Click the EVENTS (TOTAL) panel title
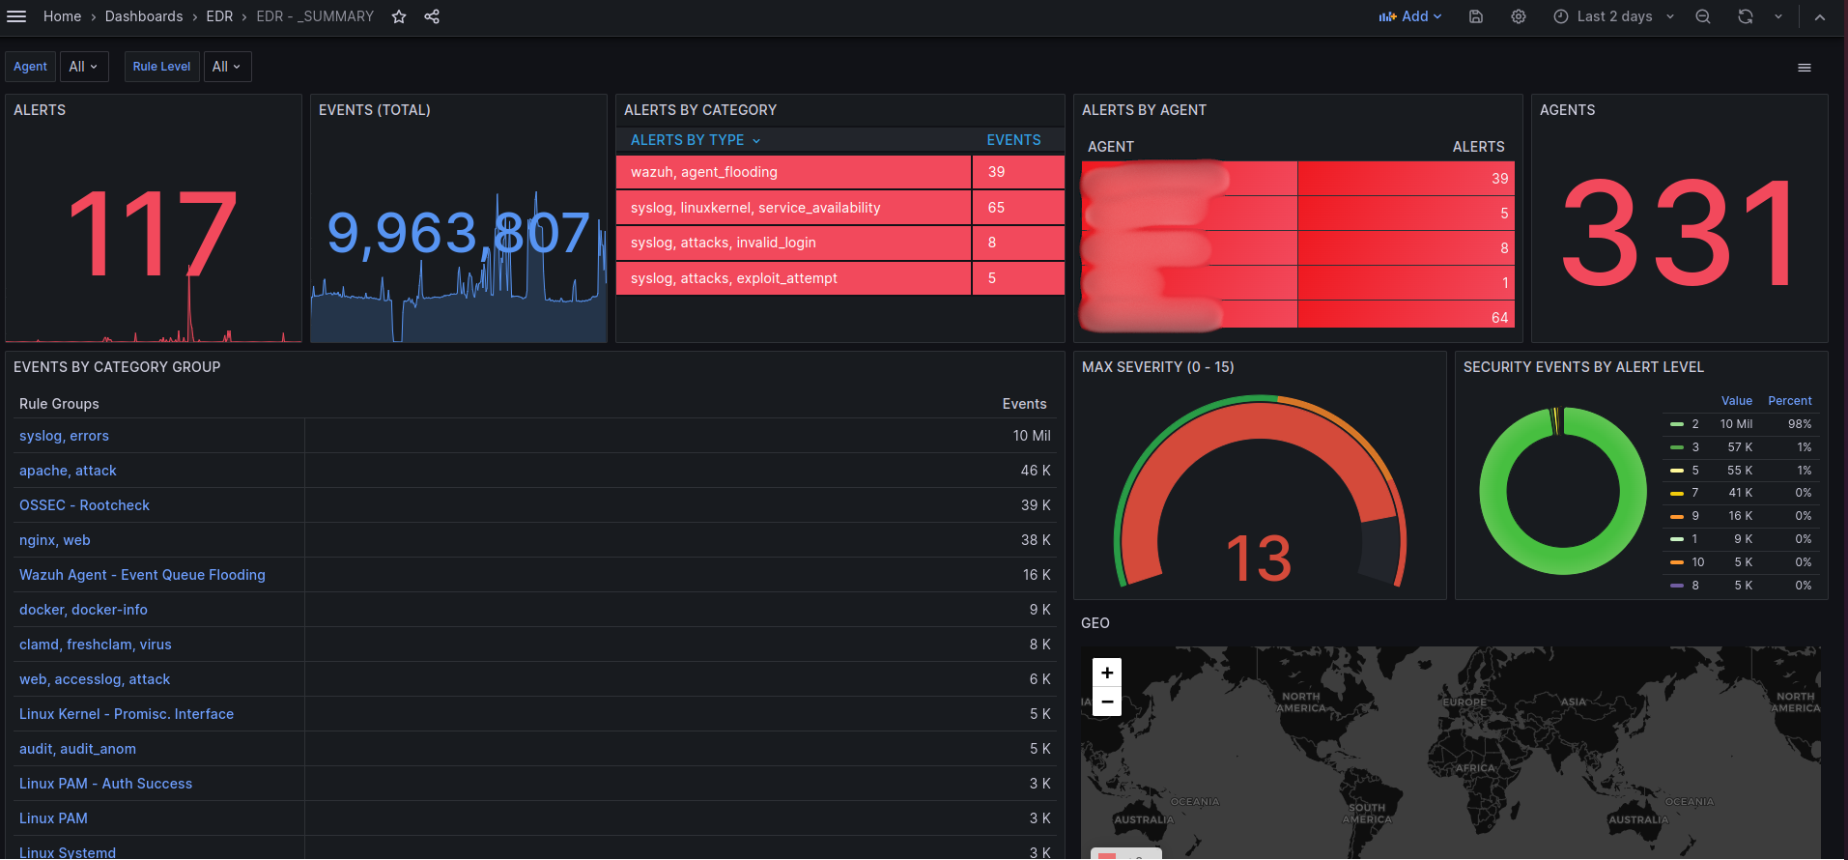The image size is (1848, 860). (375, 110)
